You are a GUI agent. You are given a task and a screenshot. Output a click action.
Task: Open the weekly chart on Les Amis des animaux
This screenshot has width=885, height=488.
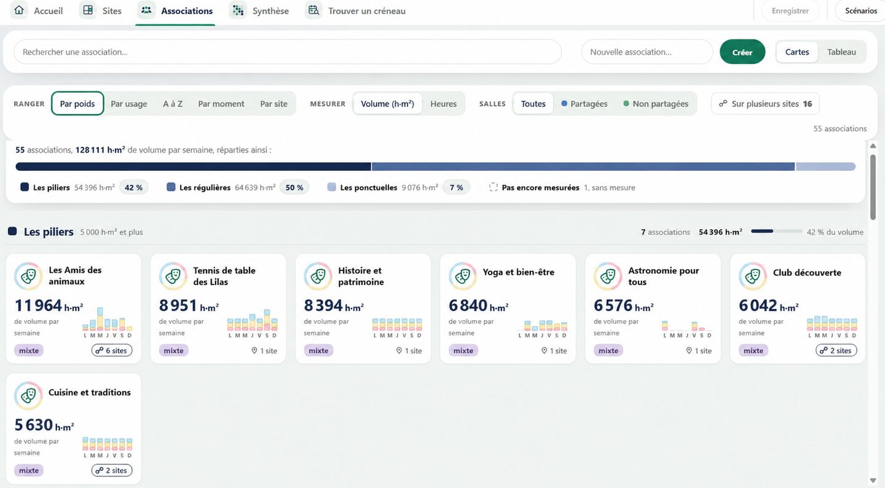[108, 322]
